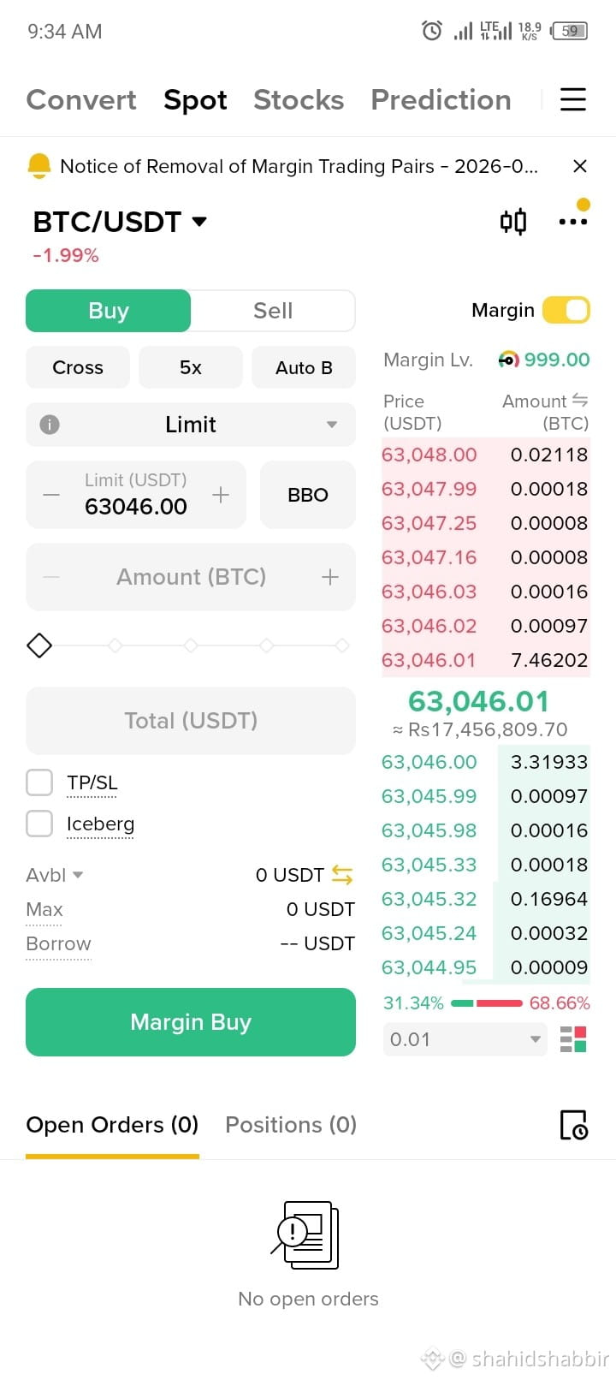Screen dimensions: 616x1380
Task: Open the 0.01 depth precision dropdown
Action: coord(465,1039)
